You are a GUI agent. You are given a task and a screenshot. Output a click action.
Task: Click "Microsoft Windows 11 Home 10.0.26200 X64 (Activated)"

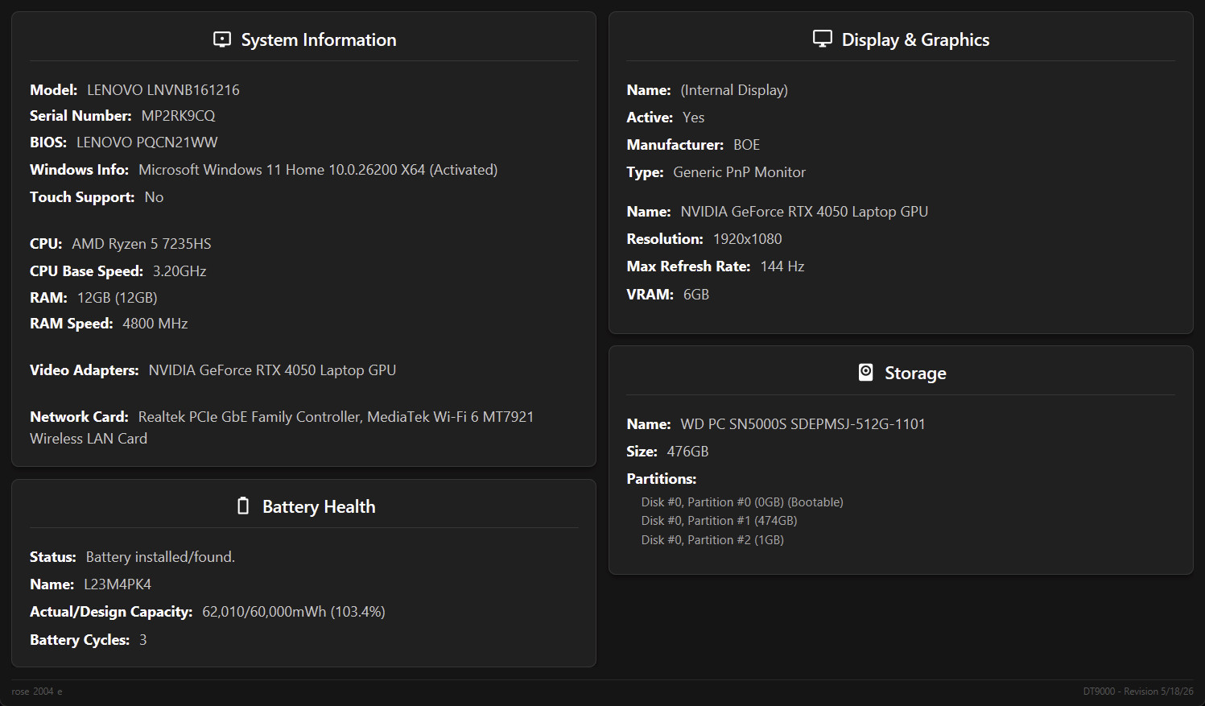coord(318,170)
